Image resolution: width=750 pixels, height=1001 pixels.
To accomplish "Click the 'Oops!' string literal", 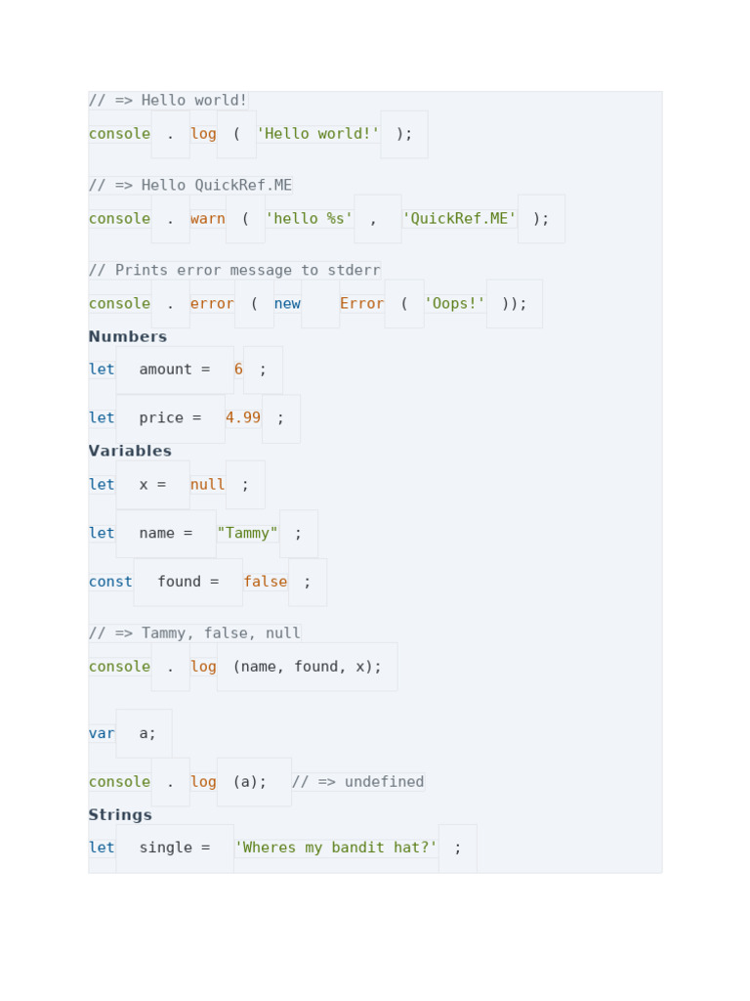I will (454, 304).
